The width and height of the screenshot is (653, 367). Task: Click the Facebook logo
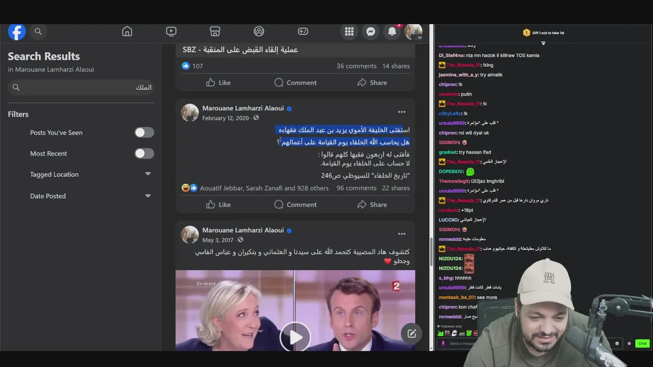17,32
